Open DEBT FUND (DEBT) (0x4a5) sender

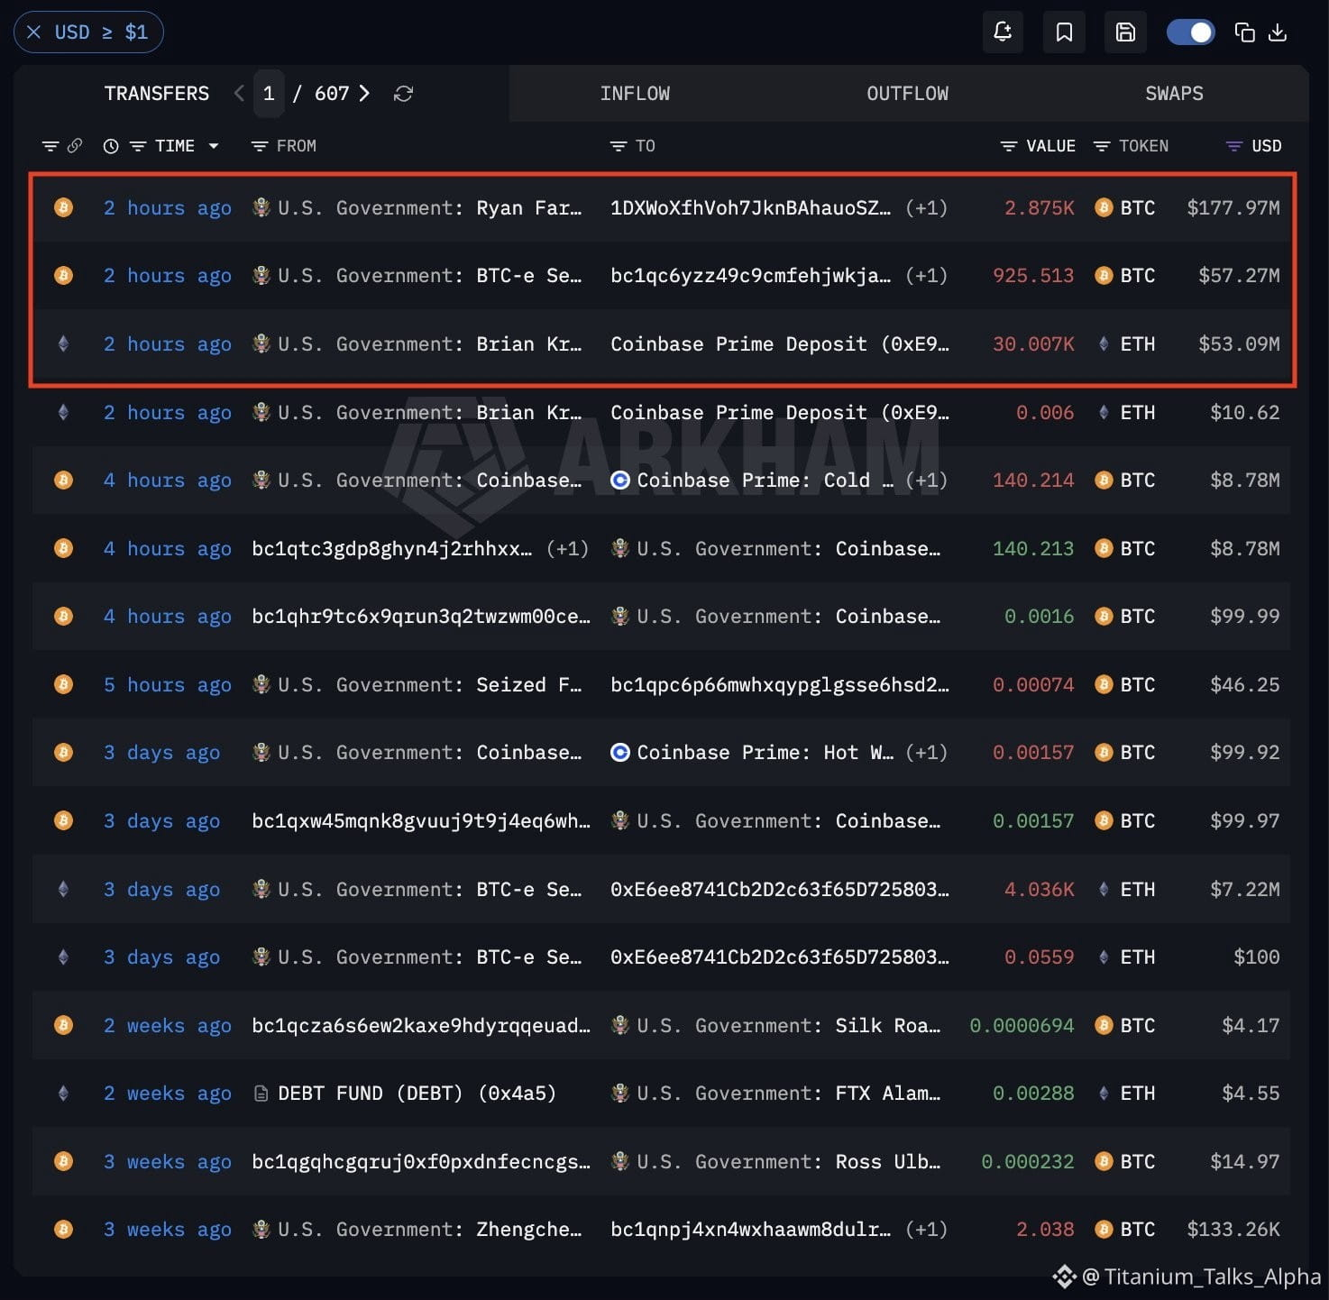click(x=405, y=1093)
